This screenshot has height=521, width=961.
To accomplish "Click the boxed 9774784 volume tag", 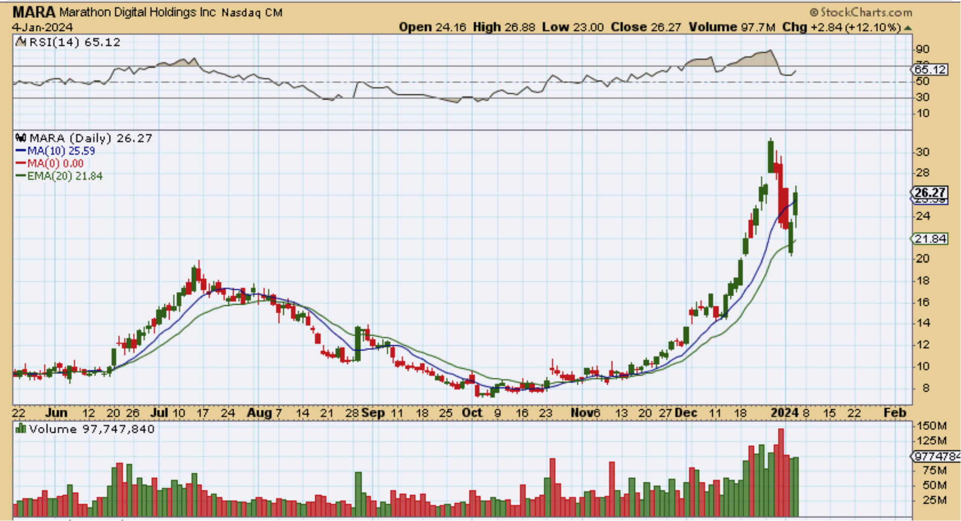I will (x=936, y=457).
